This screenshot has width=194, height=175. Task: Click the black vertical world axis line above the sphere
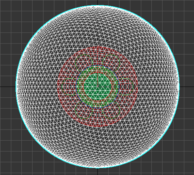pyautogui.click(x=97, y=2)
